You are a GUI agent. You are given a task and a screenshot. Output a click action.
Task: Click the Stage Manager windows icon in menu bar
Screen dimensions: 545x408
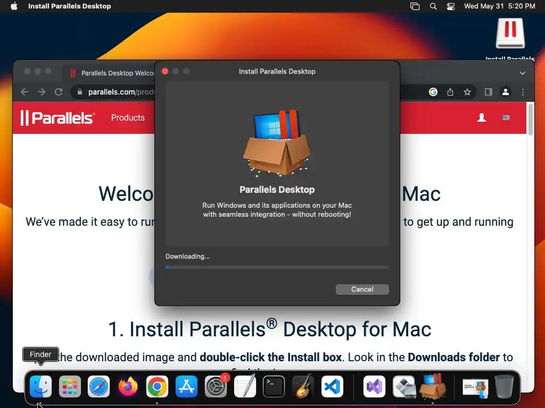(415, 6)
